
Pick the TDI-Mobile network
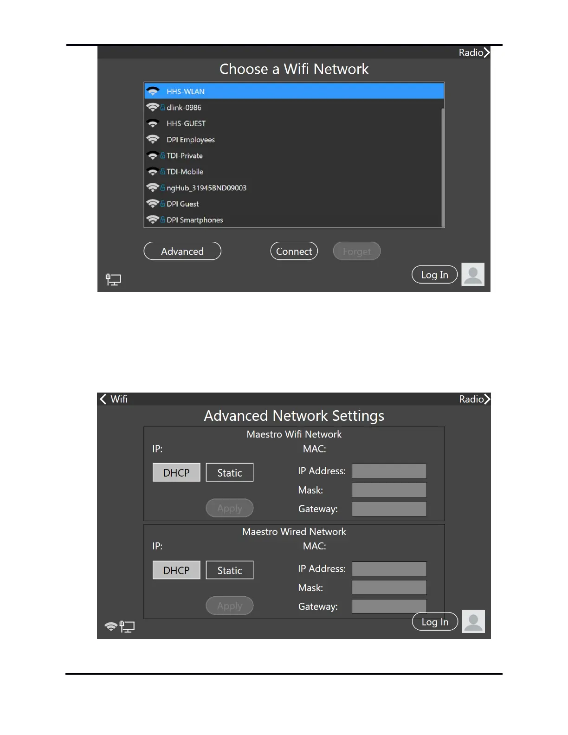pos(294,172)
